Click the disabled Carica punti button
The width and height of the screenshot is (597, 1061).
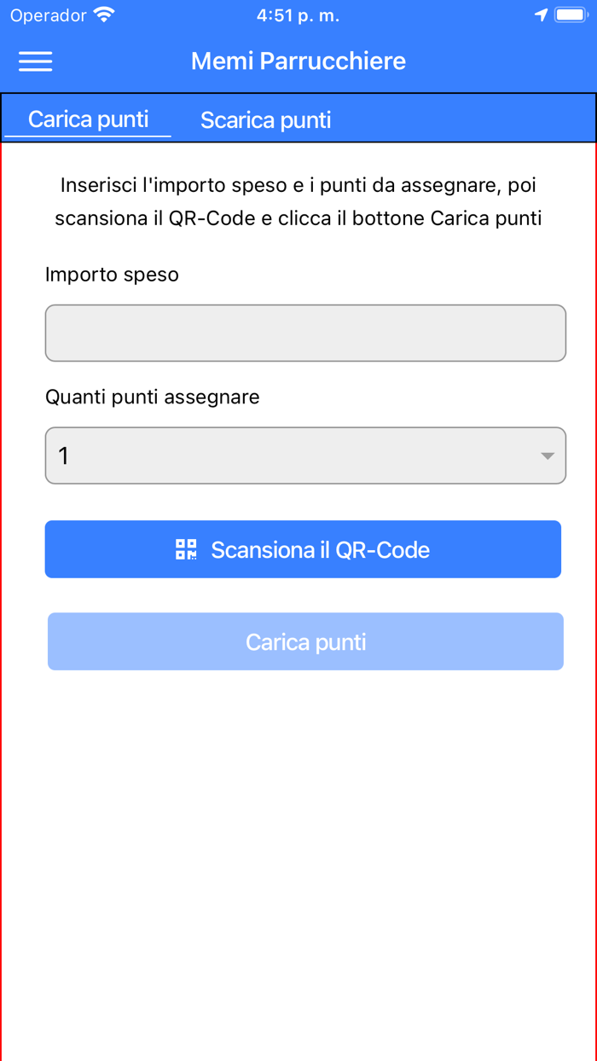point(305,641)
